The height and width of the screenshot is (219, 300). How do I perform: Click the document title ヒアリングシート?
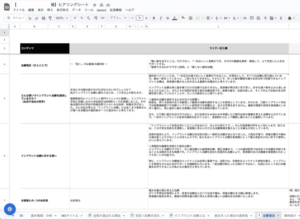point(74,5)
